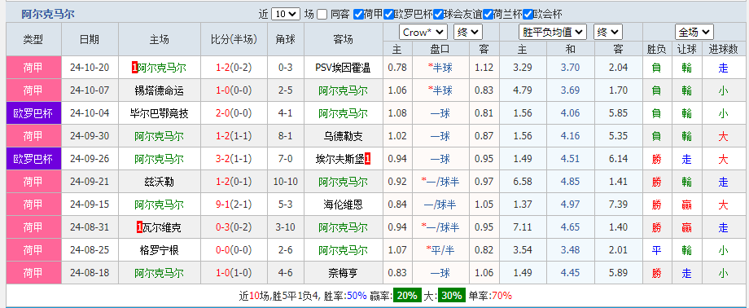Image resolution: width=749 pixels, height=308 pixels.
Task: Click the 2-0(0-0) score
Action: 234,113
